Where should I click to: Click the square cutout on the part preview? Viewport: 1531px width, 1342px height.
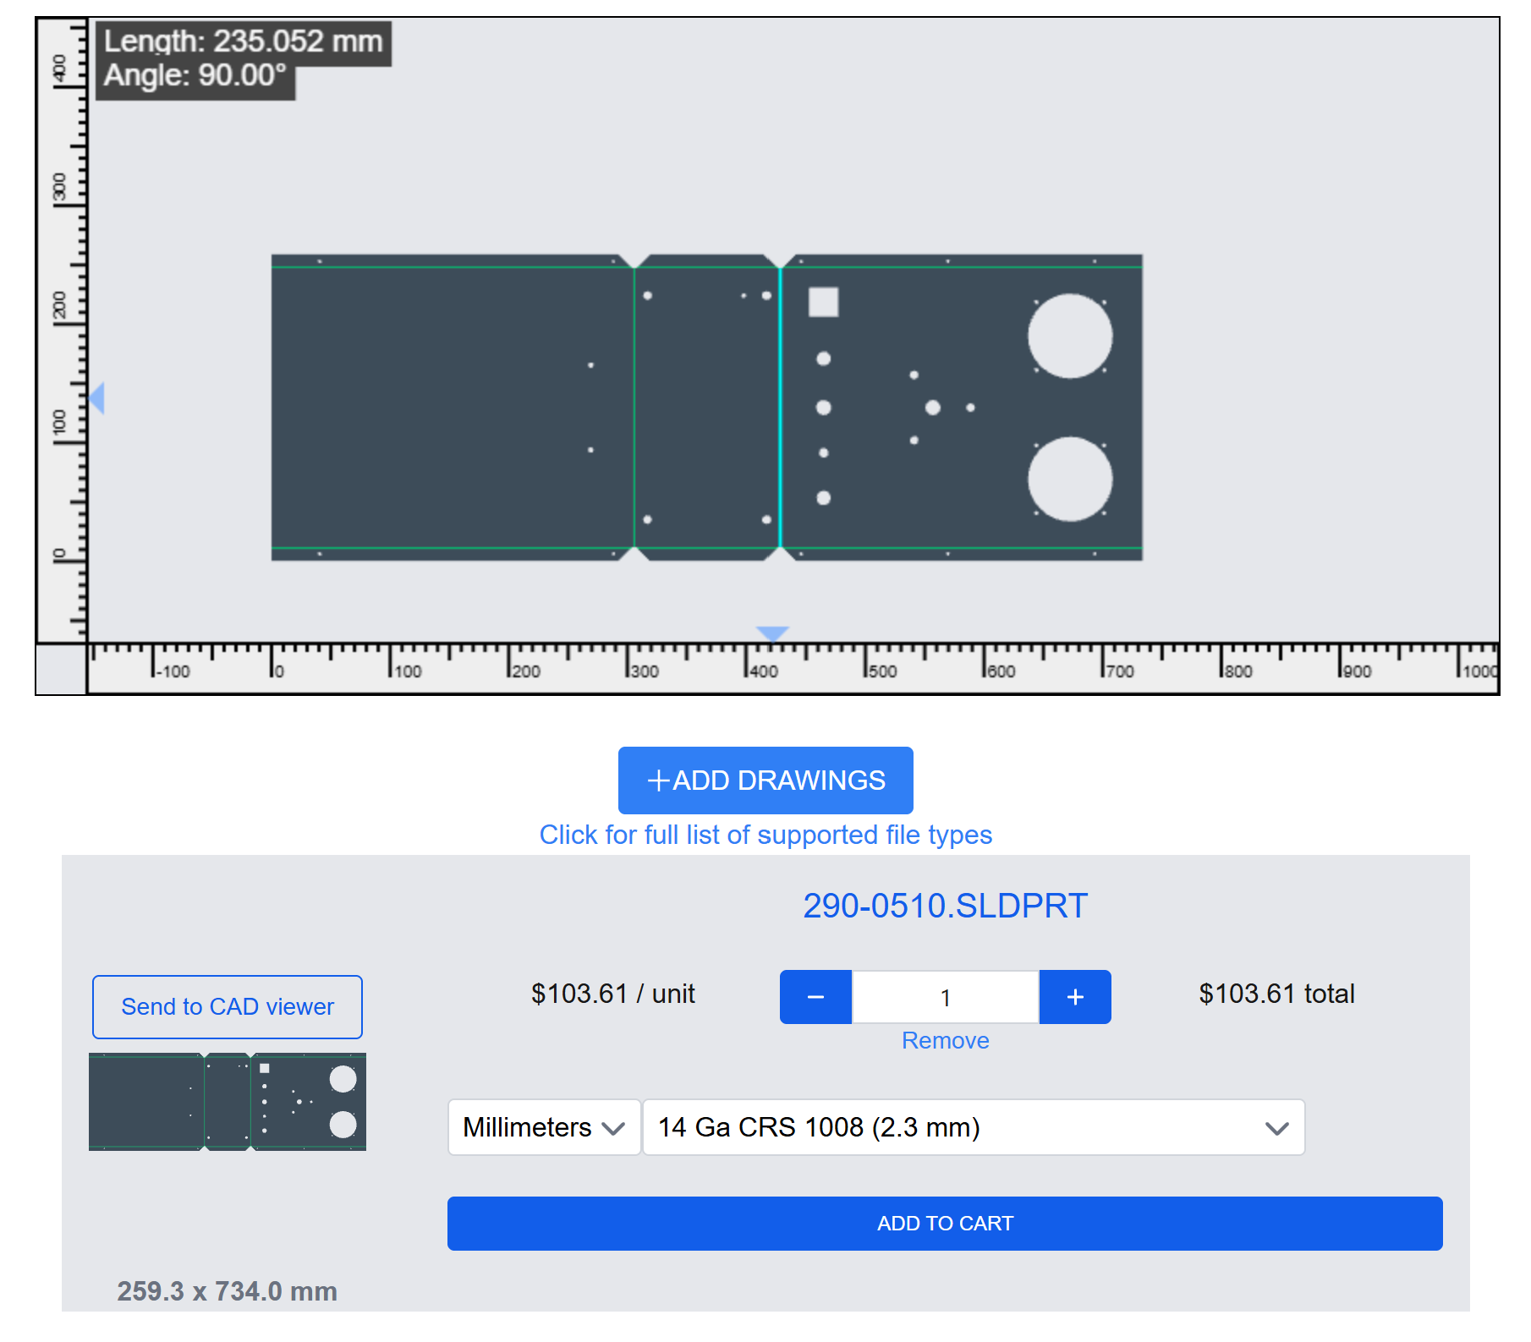[822, 302]
